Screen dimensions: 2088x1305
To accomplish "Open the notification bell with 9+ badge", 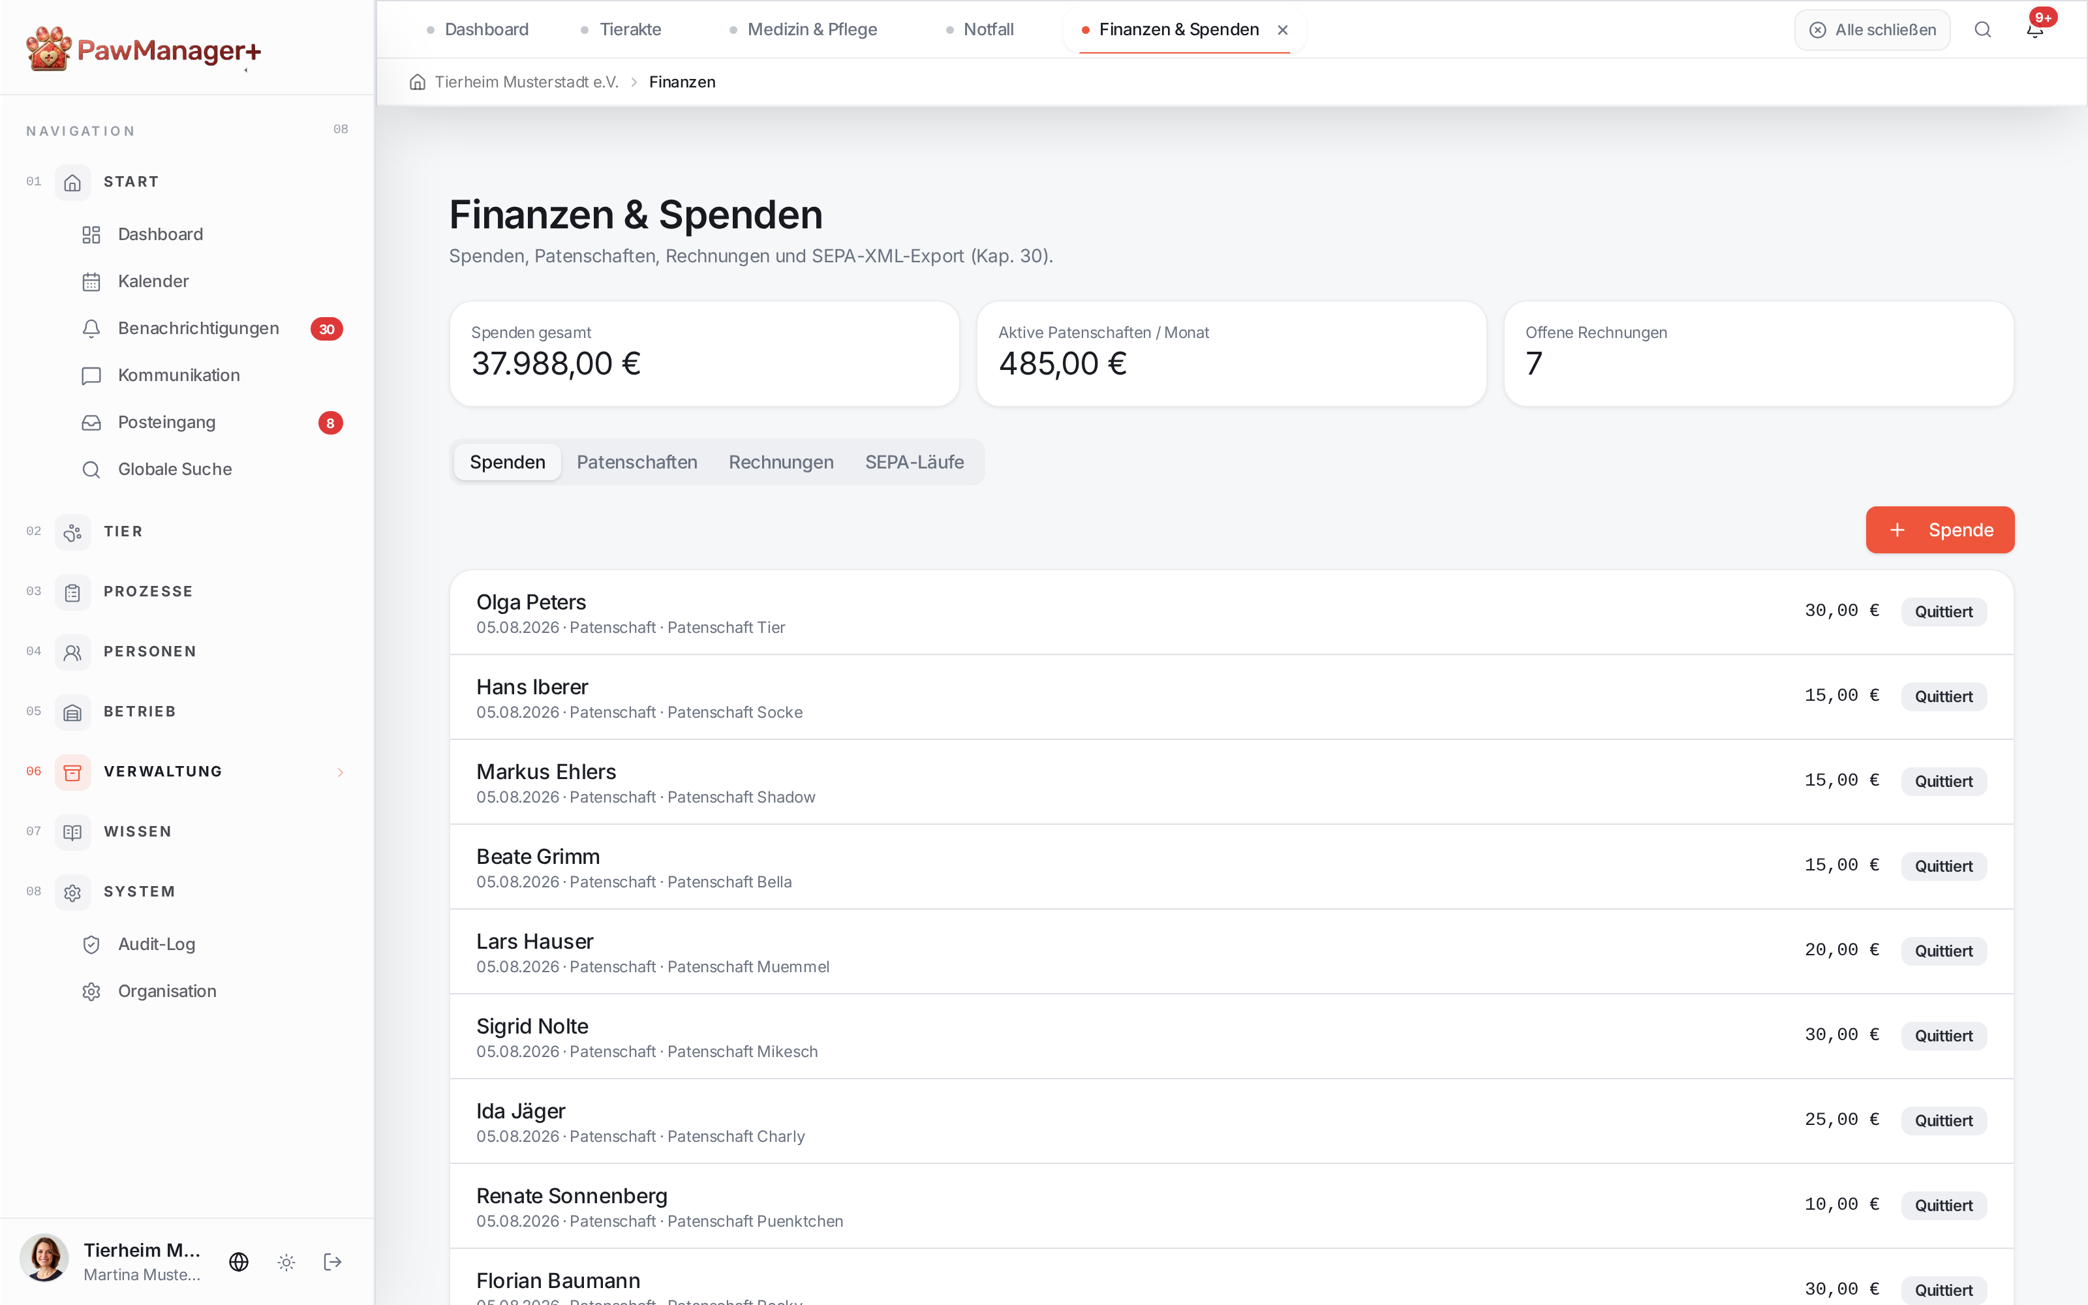I will 2035,30.
